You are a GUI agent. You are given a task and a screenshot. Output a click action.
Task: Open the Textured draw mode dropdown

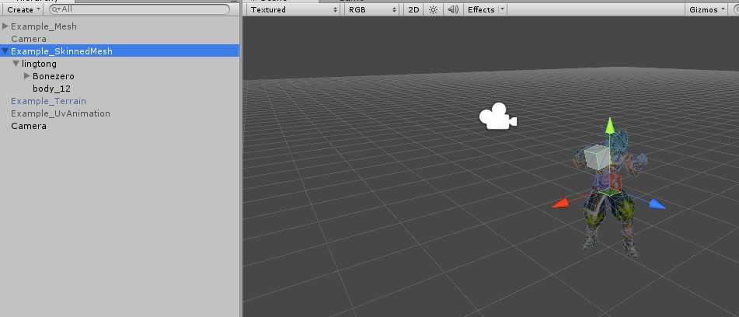click(x=294, y=9)
